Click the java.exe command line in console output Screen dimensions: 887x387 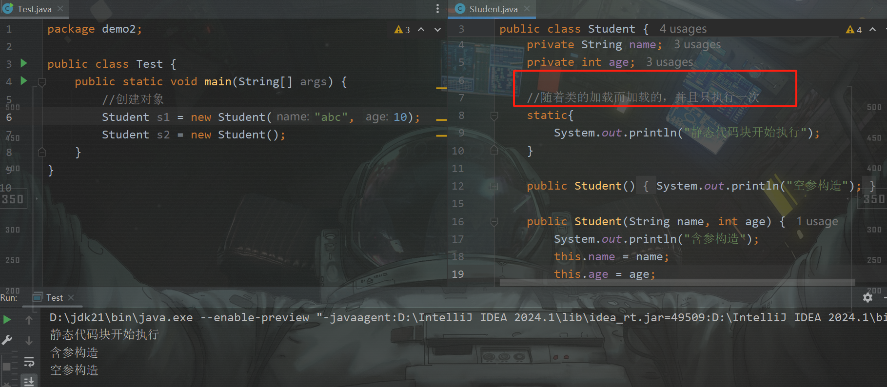point(468,317)
